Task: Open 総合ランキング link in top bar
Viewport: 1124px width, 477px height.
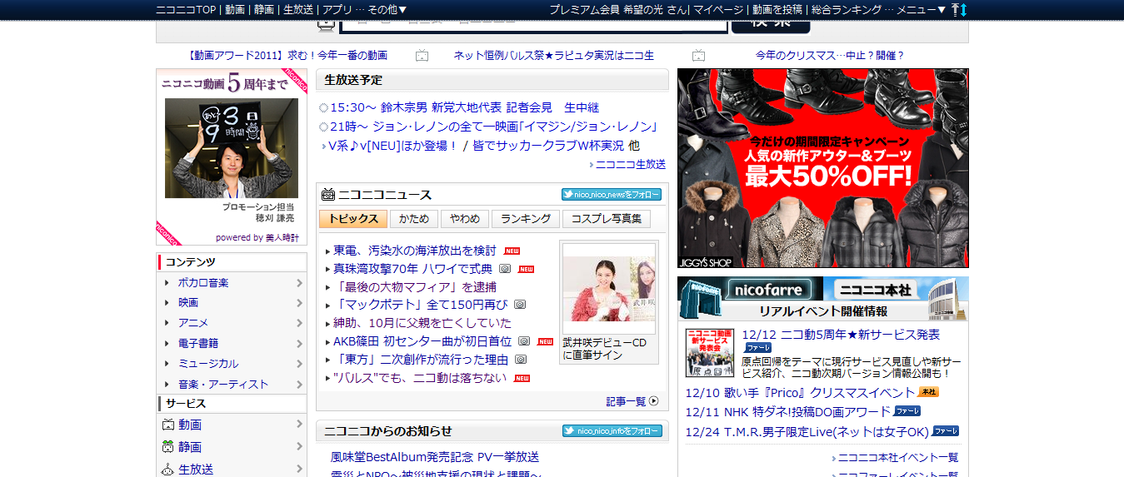Action: 847,9
